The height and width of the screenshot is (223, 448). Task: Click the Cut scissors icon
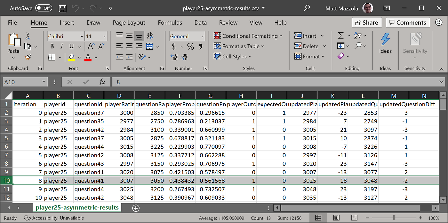click(28, 36)
